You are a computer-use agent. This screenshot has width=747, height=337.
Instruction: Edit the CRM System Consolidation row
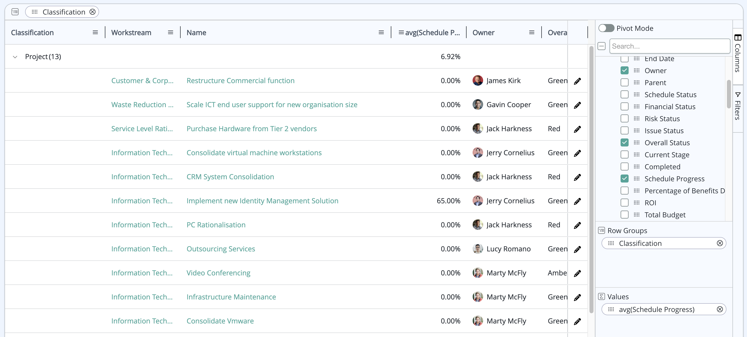coord(577,177)
